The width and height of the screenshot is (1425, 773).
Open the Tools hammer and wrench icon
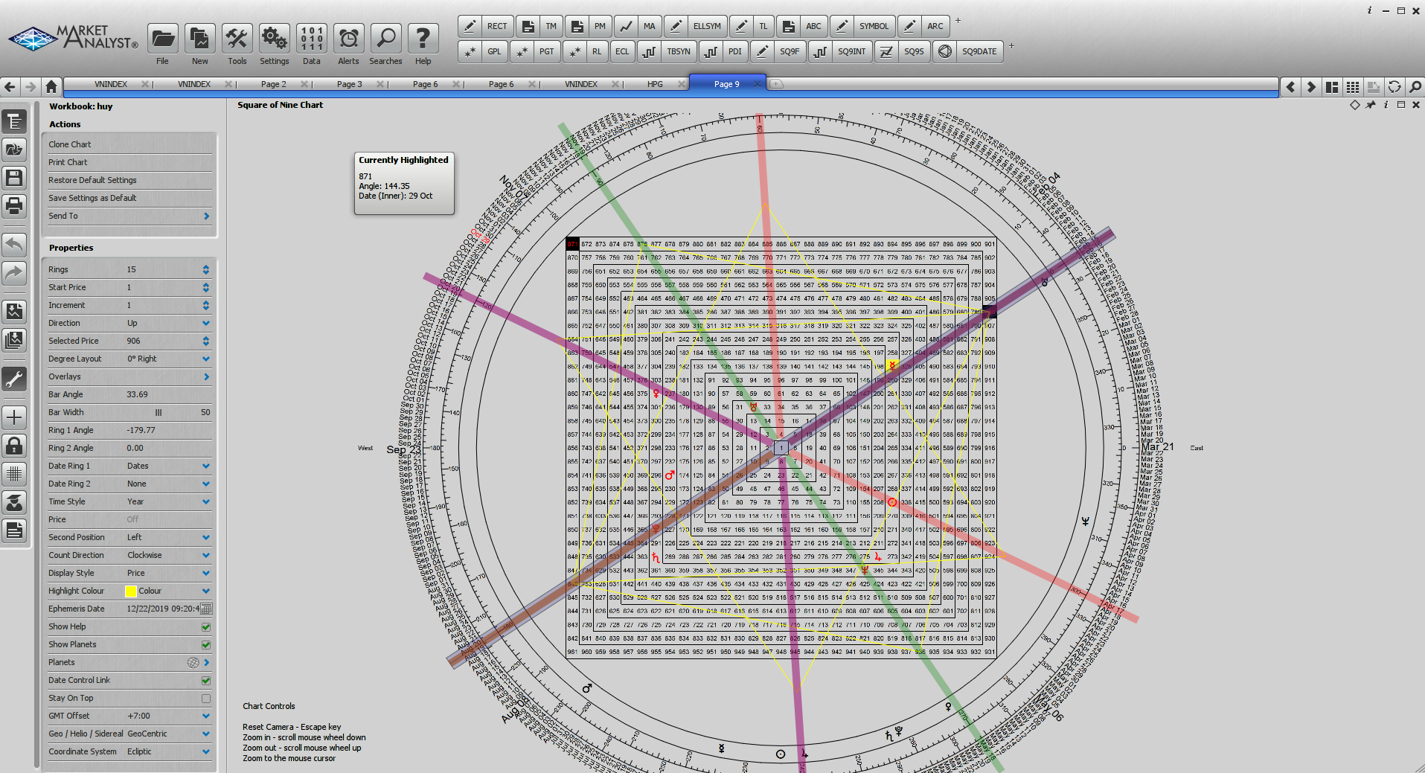[237, 39]
